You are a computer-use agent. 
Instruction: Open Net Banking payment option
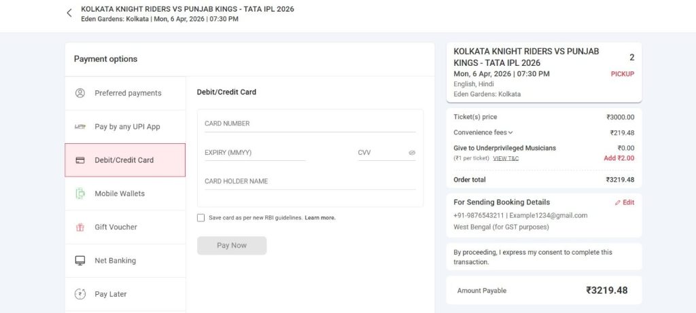(125, 261)
